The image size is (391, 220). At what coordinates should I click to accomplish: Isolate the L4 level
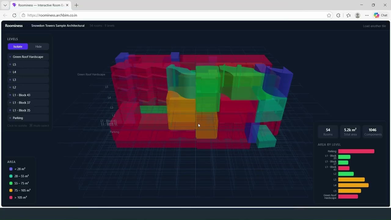coord(28,72)
